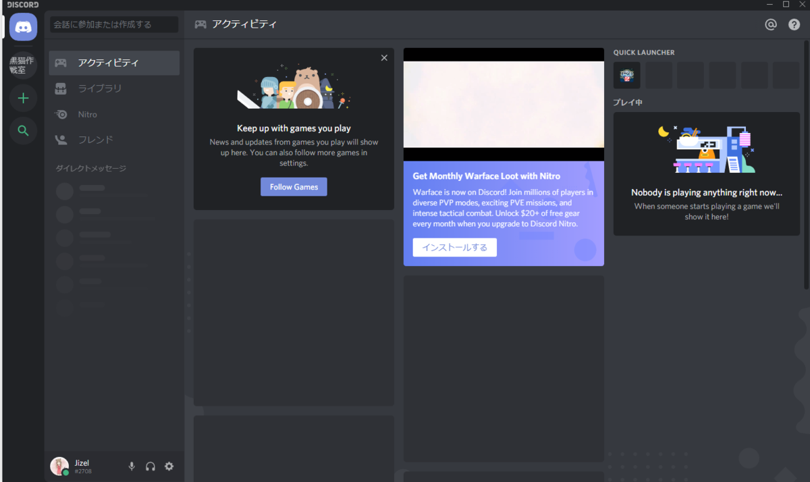Launch the game in Quick Launcher
Viewport: 810px width, 482px height.
point(626,76)
